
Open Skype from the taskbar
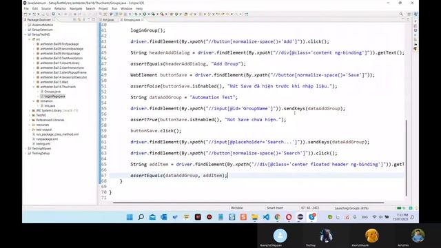(311, 217)
